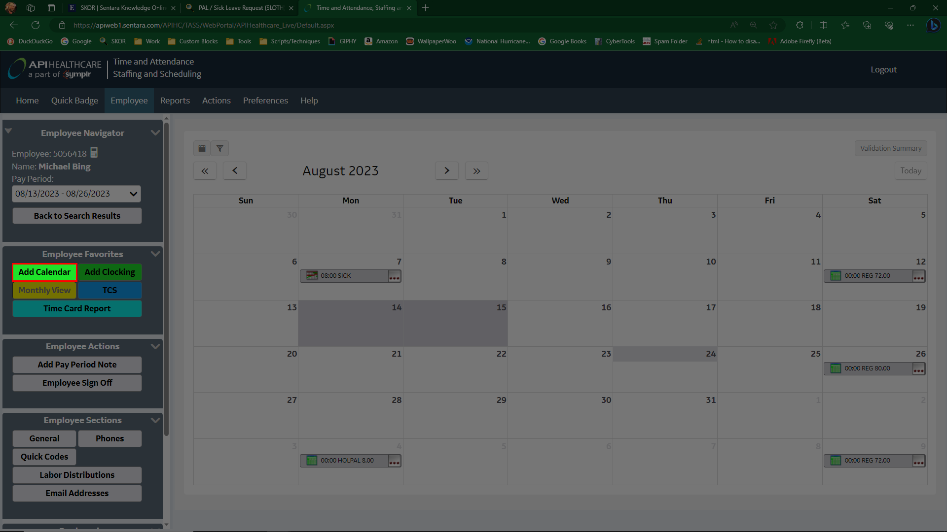Collapse the Employee Sections panel

pos(155,420)
